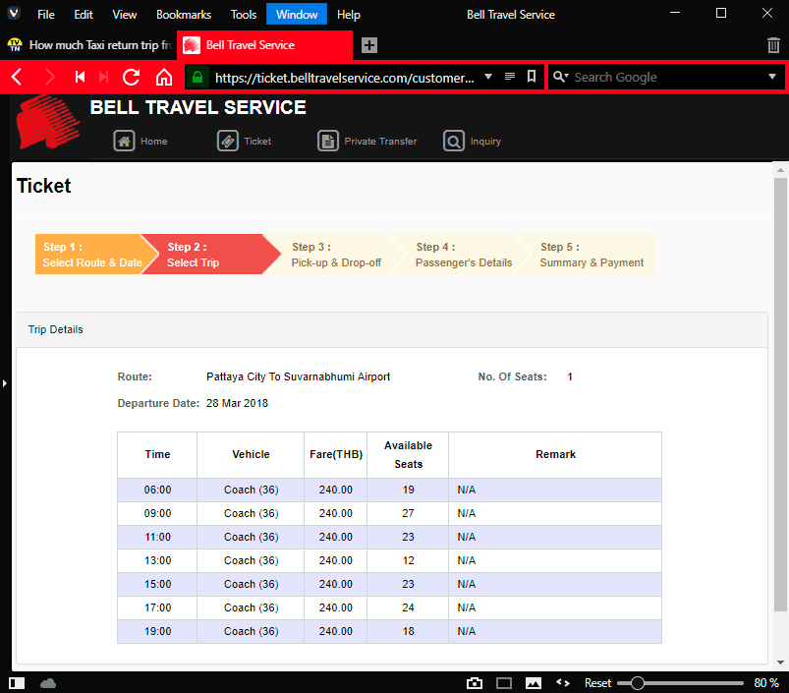Select the 13:00 trip time
The width and height of the screenshot is (789, 693).
(x=157, y=560)
